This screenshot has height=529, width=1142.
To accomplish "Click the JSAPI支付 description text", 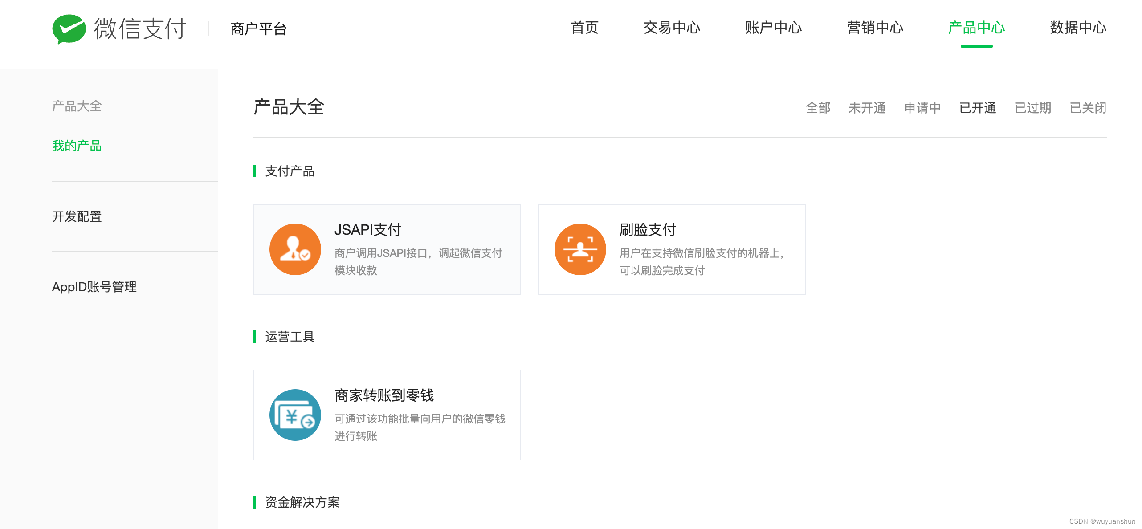I will (419, 262).
